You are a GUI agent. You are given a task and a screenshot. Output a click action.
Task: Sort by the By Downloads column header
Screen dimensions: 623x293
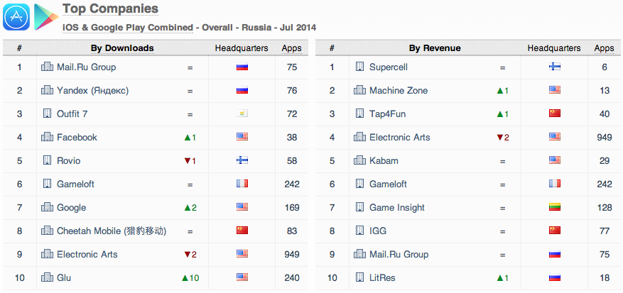click(122, 48)
